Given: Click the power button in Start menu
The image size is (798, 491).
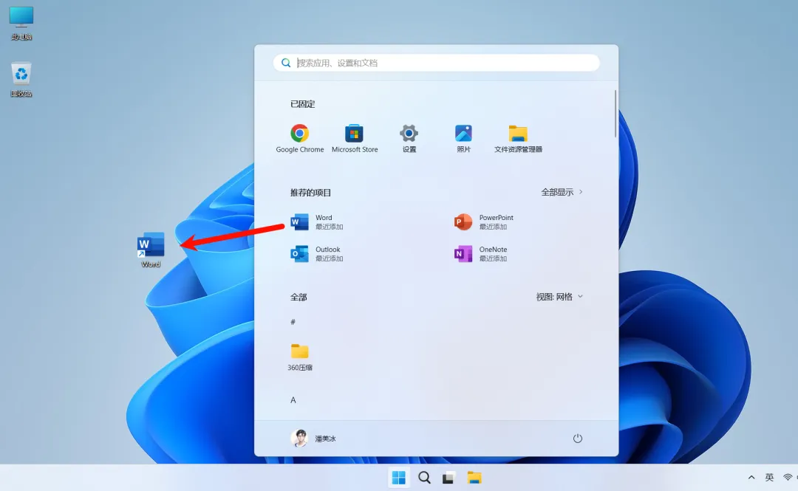Looking at the screenshot, I should tap(578, 438).
